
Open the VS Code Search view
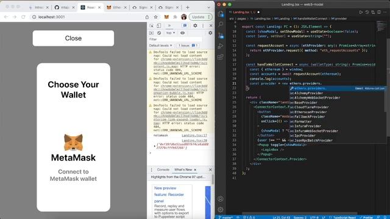[x=221, y=24]
